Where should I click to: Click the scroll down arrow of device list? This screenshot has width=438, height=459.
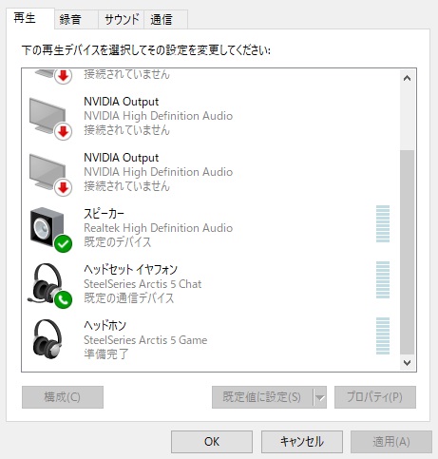pyautogui.click(x=408, y=363)
